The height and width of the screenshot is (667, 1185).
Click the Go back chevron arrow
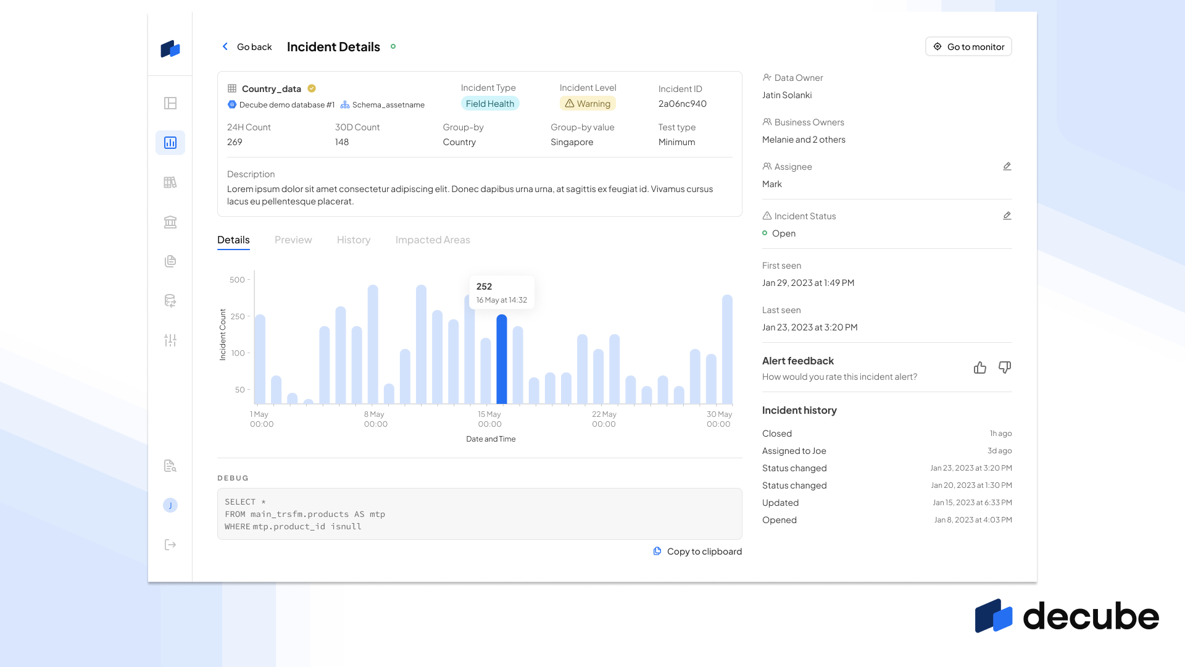coord(225,46)
